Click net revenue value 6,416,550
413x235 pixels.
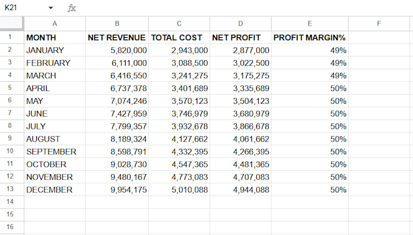[117, 75]
